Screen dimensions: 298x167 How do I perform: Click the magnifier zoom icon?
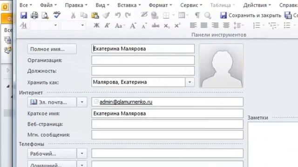[208, 15]
